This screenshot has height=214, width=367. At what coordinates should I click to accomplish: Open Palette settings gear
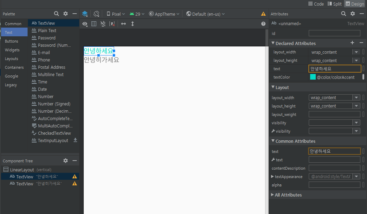click(66, 14)
